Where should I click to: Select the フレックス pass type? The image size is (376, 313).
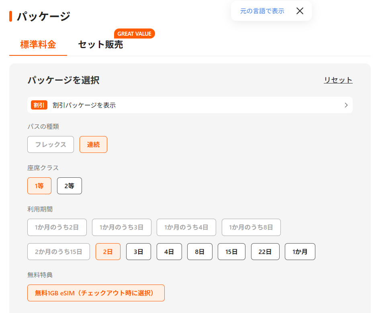(51, 144)
